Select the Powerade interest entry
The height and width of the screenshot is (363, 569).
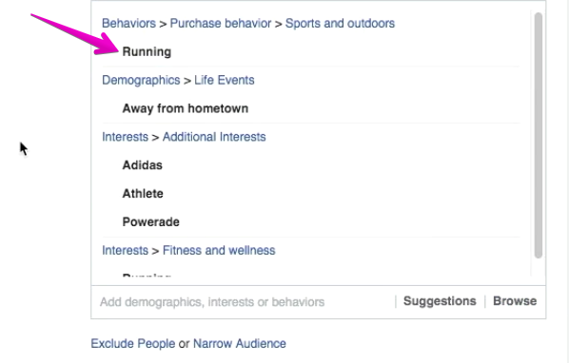click(x=151, y=221)
